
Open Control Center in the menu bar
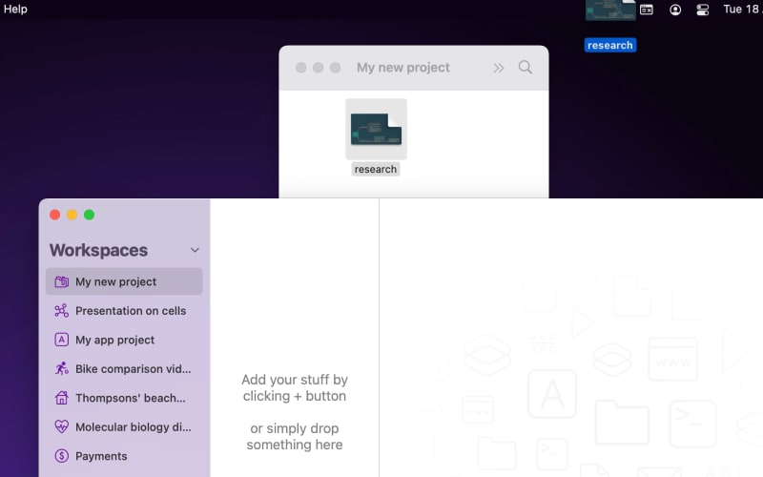(x=703, y=10)
